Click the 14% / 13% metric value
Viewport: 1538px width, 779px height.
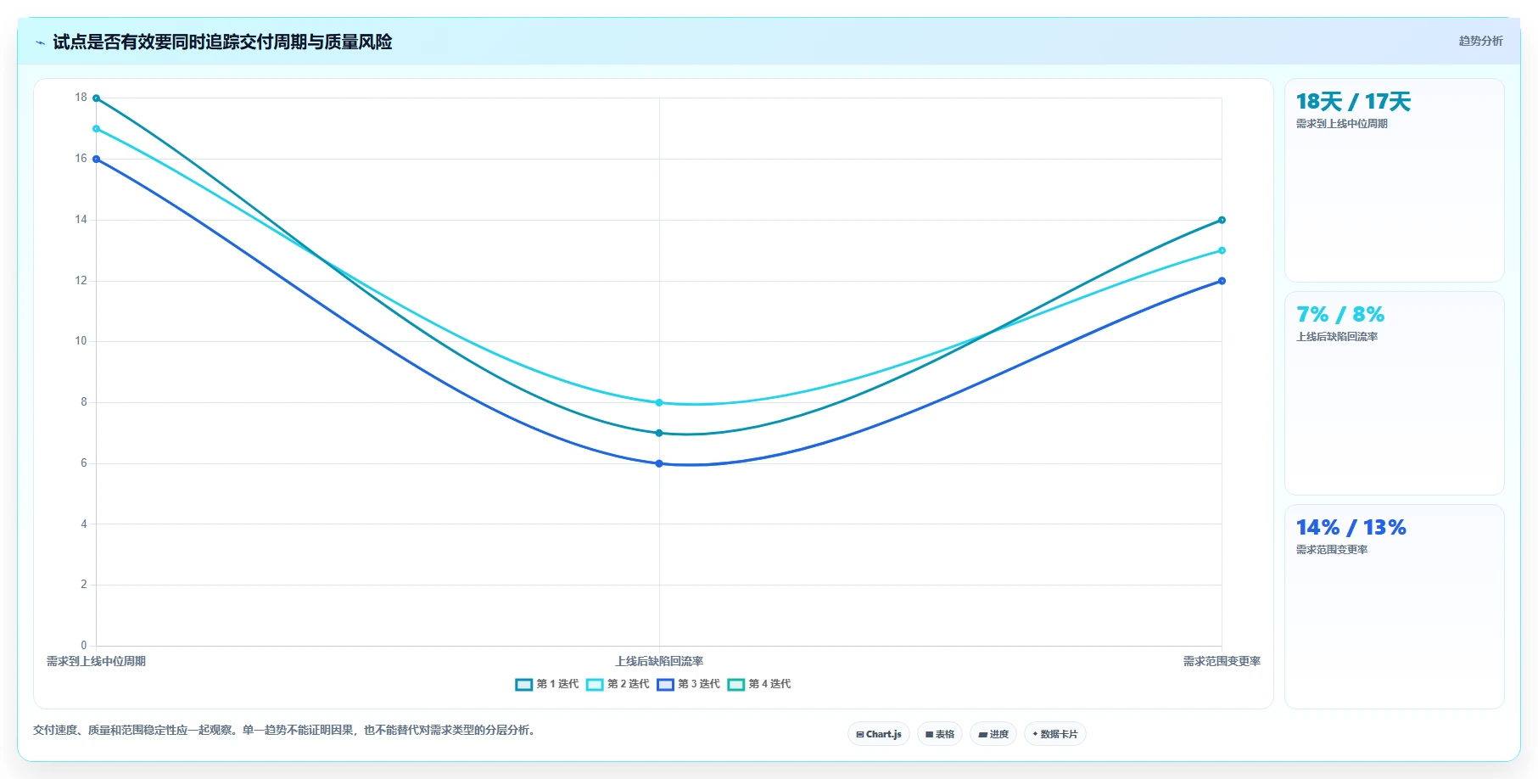click(1351, 528)
